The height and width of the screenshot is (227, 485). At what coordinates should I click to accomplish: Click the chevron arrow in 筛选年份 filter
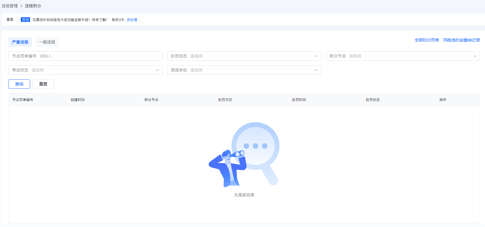tap(316, 70)
